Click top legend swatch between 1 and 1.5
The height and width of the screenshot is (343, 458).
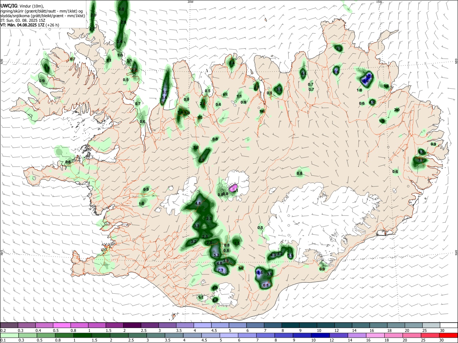(97, 325)
